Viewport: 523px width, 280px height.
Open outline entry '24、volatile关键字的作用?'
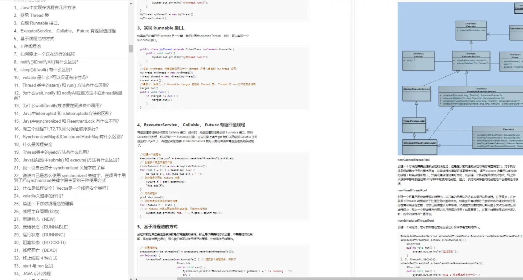pos(39,196)
